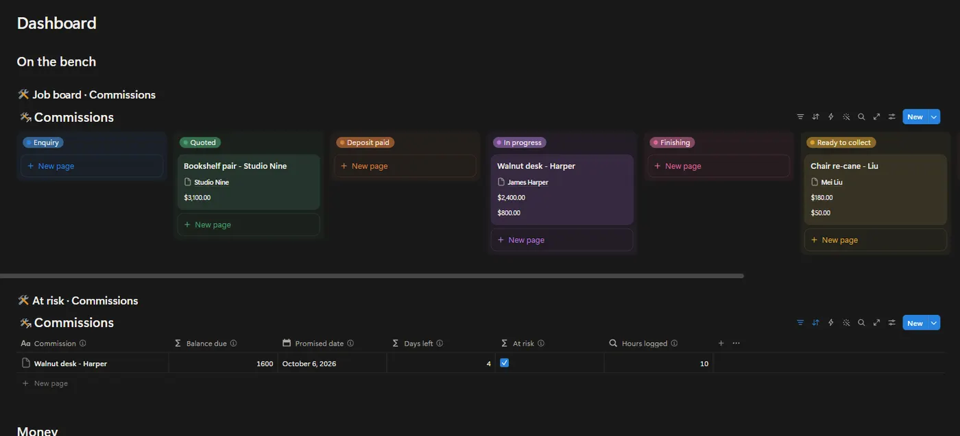
Task: Click the In progress column tag
Action: click(520, 142)
